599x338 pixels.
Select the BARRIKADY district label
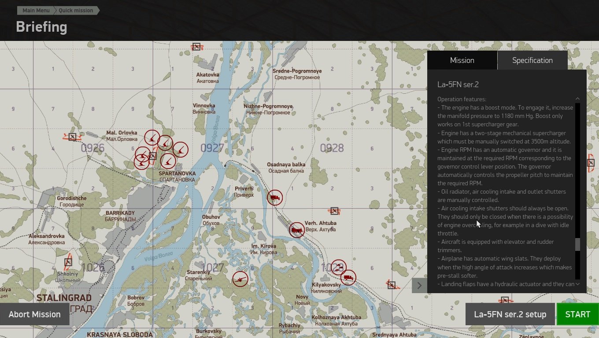(x=120, y=216)
